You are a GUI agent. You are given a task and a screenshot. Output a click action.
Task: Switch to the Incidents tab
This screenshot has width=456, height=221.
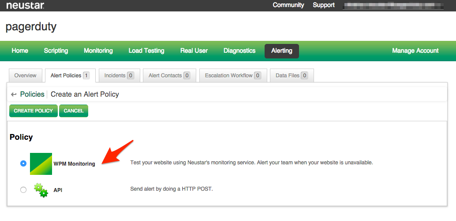pyautogui.click(x=119, y=76)
